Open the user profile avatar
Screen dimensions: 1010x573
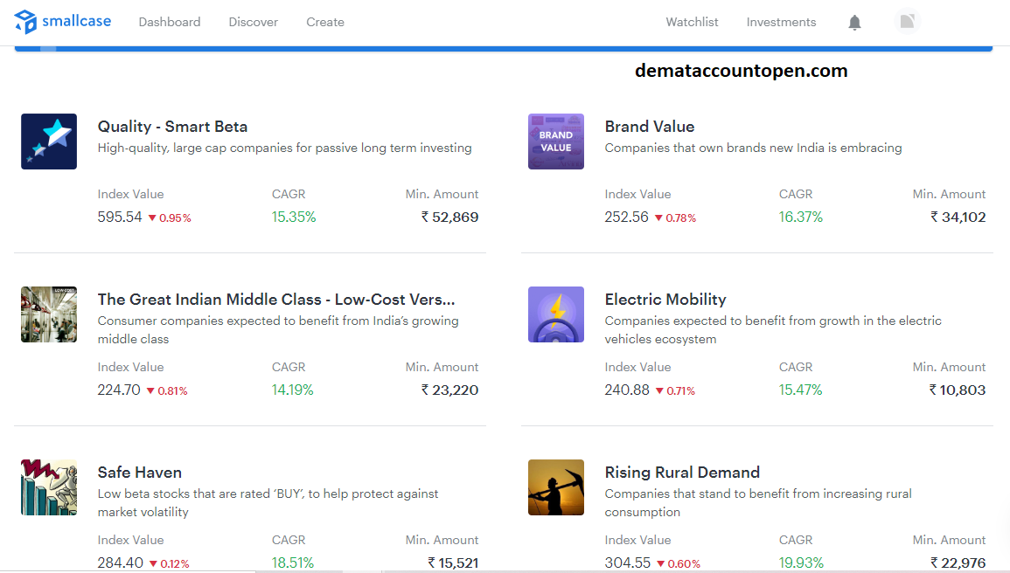coord(907,22)
